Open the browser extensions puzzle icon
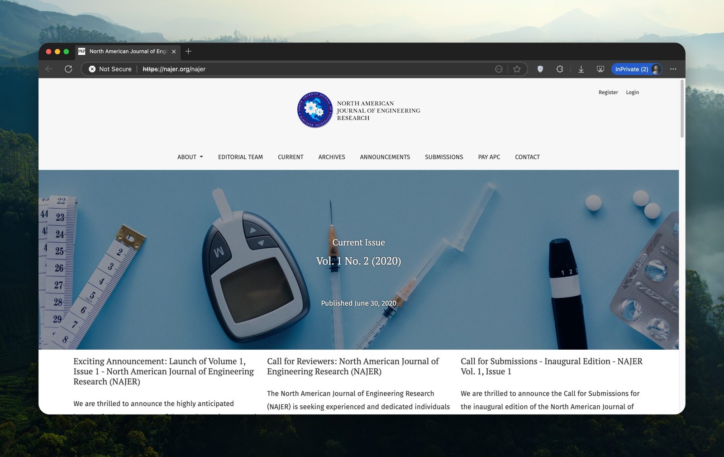 (560, 69)
